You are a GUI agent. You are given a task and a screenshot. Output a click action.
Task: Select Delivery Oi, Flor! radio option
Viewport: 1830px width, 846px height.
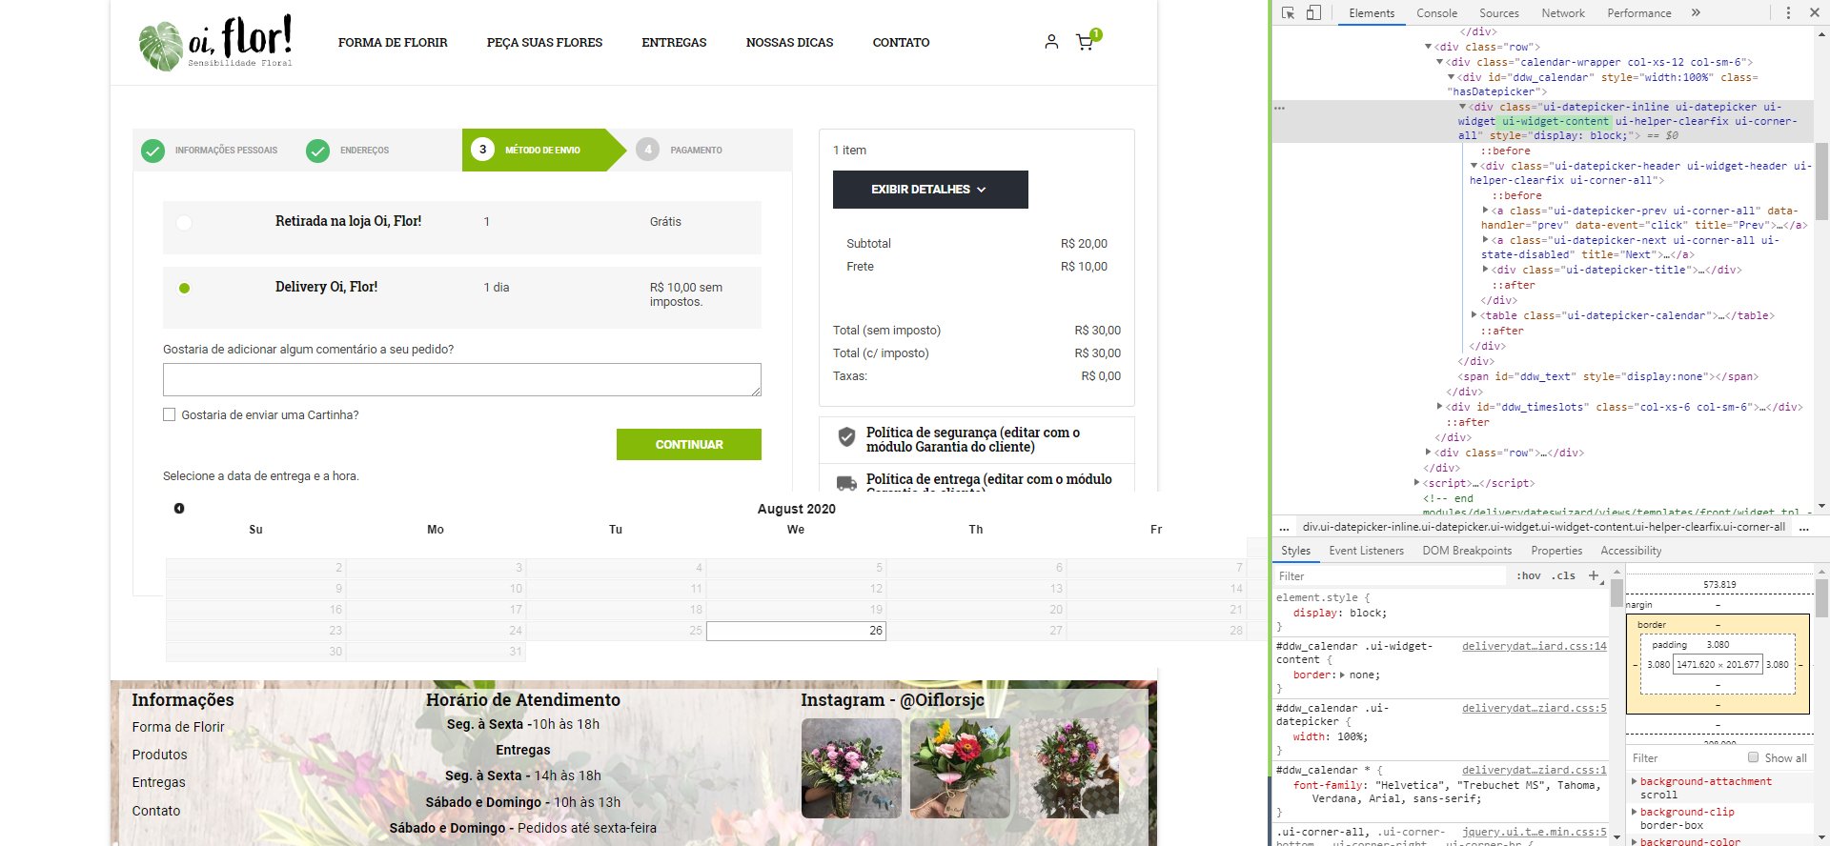tap(184, 288)
